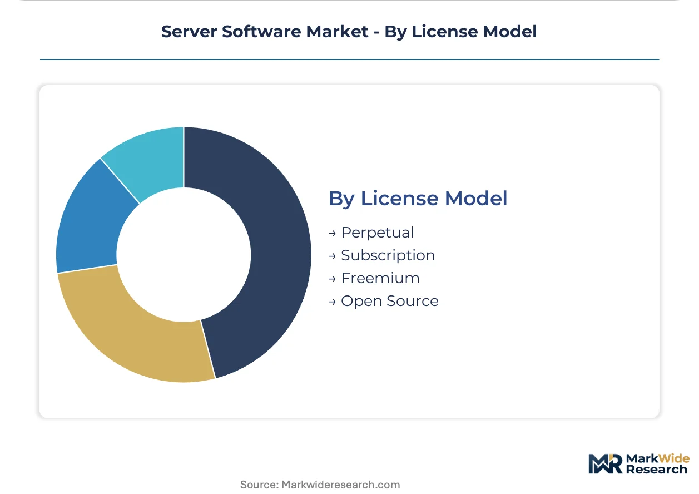Click the arrow before Open Source
The height and width of the screenshot is (494, 699).
[333, 302]
